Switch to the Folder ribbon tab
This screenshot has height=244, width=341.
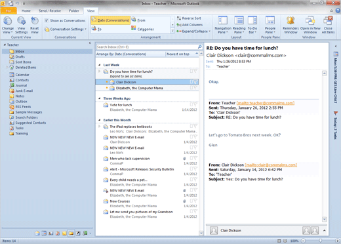pyautogui.click(x=74, y=10)
